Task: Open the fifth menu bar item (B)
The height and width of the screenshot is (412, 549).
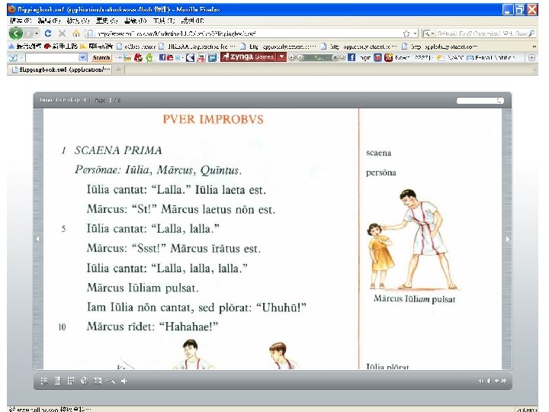Action: (x=135, y=21)
